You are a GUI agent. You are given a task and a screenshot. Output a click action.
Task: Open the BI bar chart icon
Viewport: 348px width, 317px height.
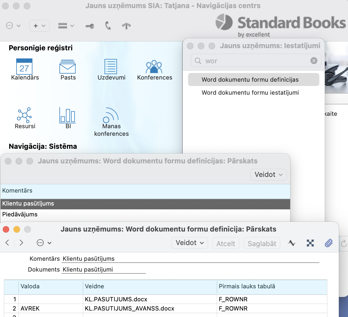68,115
